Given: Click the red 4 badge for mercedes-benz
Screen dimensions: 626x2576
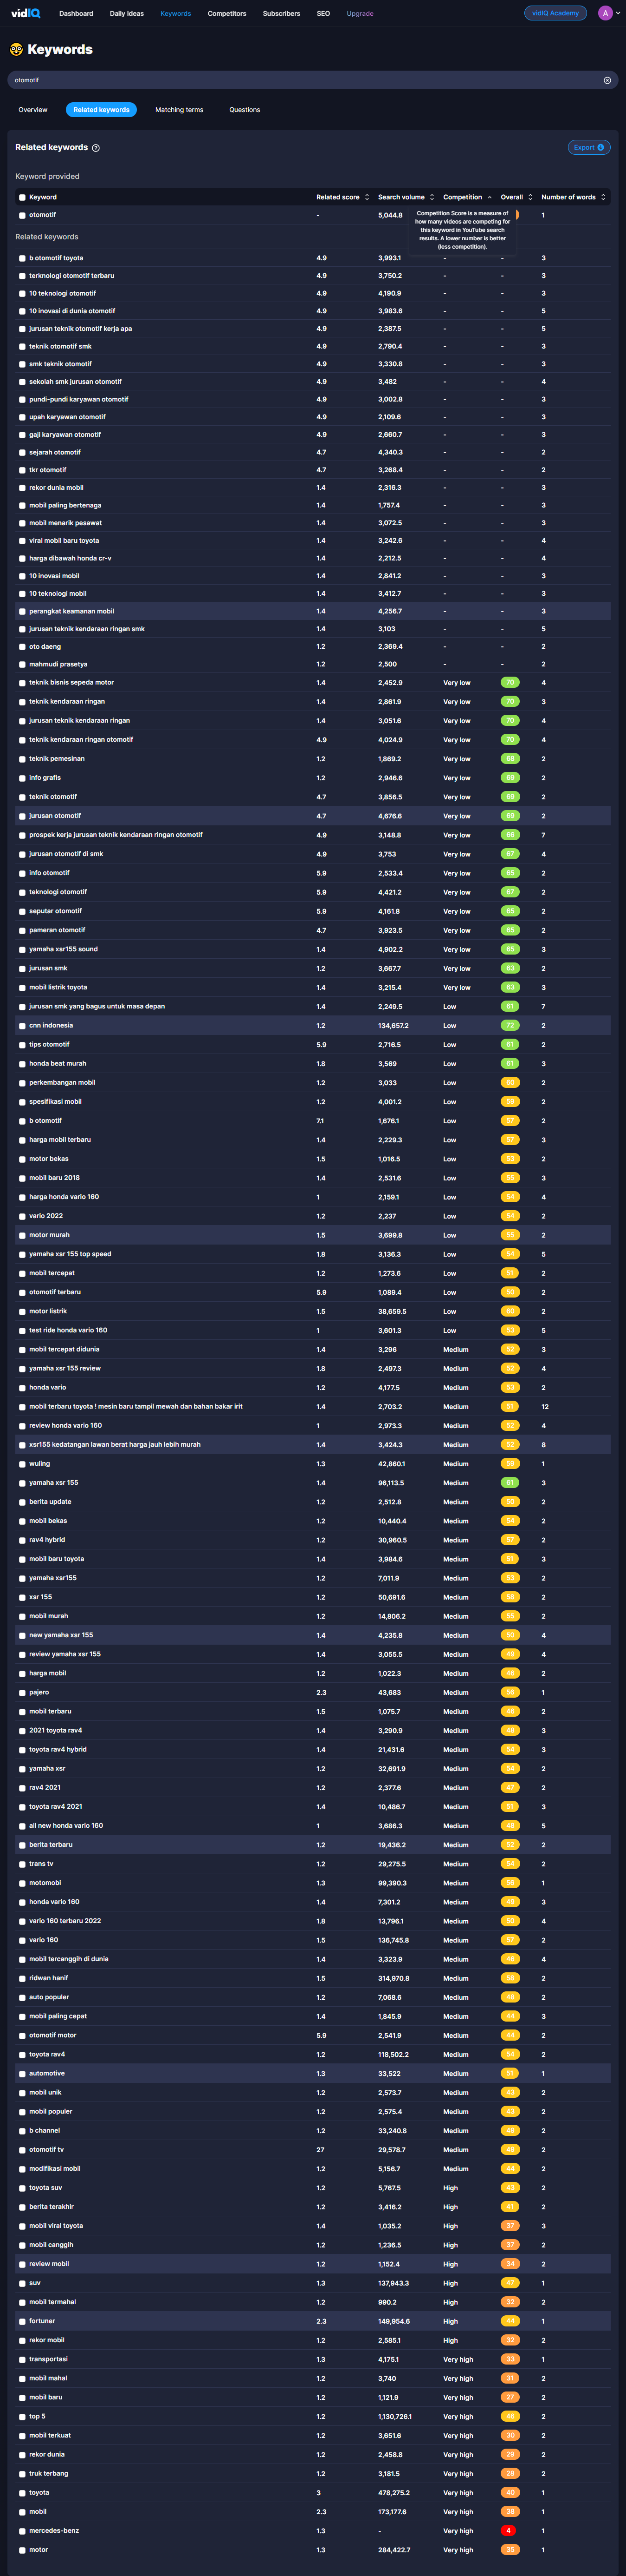Looking at the screenshot, I should (x=509, y=2530).
